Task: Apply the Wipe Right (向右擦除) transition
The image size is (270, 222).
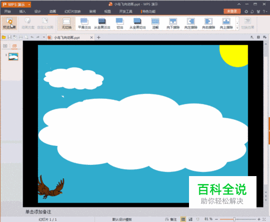Action: pyautogui.click(x=208, y=23)
